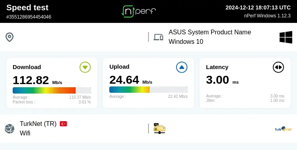This screenshot has height=150, width=297.
Task: Click the Download label
Action: coord(27,67)
